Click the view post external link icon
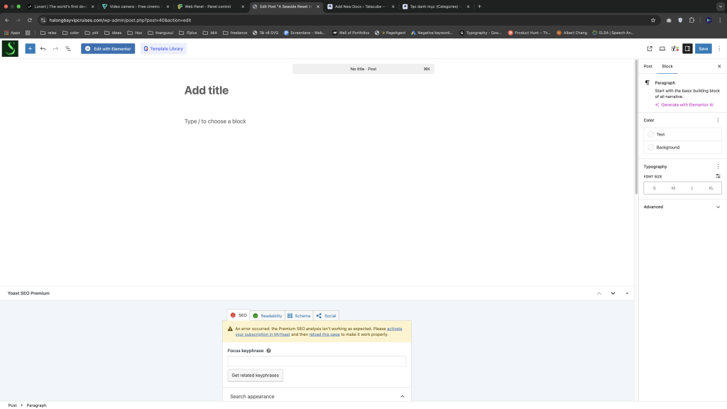727x409 pixels. pyautogui.click(x=650, y=48)
